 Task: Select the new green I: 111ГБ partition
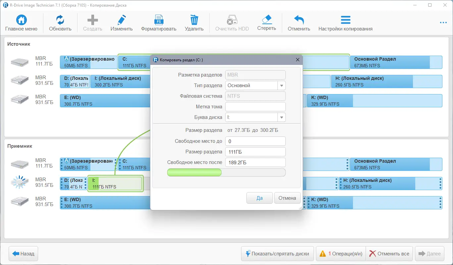tap(115, 184)
